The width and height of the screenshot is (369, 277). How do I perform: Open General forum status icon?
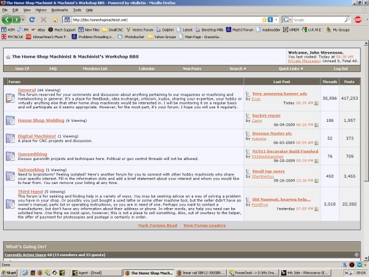10,98
